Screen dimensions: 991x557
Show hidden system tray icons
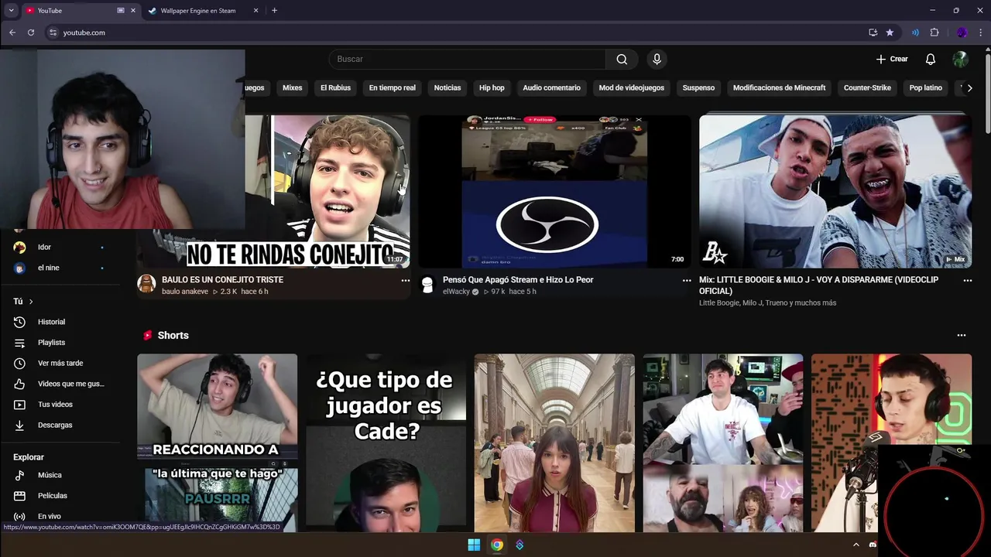point(856,545)
